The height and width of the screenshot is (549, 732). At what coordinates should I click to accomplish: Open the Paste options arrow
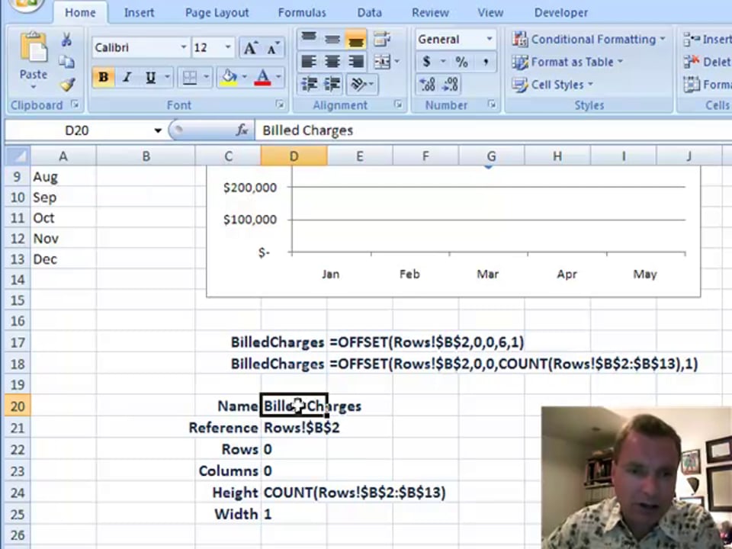[33, 87]
